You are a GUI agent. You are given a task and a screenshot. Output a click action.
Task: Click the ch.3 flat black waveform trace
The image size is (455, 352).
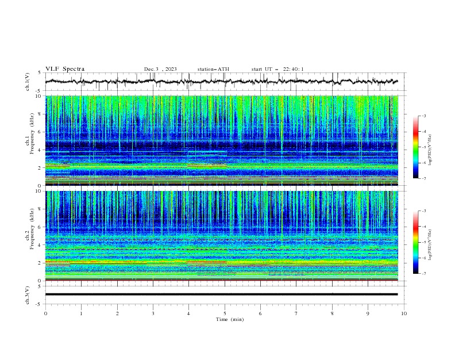click(221, 294)
